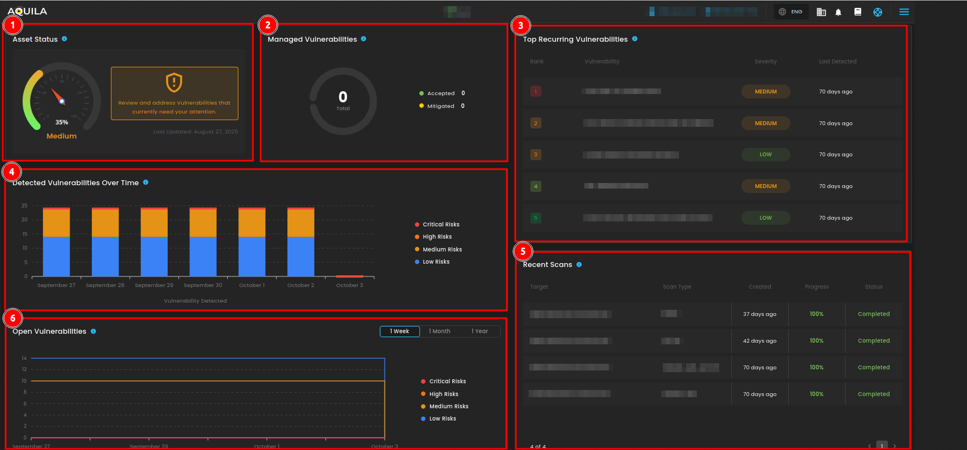Toggle Critical Risks in Detected Vulnerabilities legend
Image resolution: width=967 pixels, height=450 pixels.
point(440,225)
